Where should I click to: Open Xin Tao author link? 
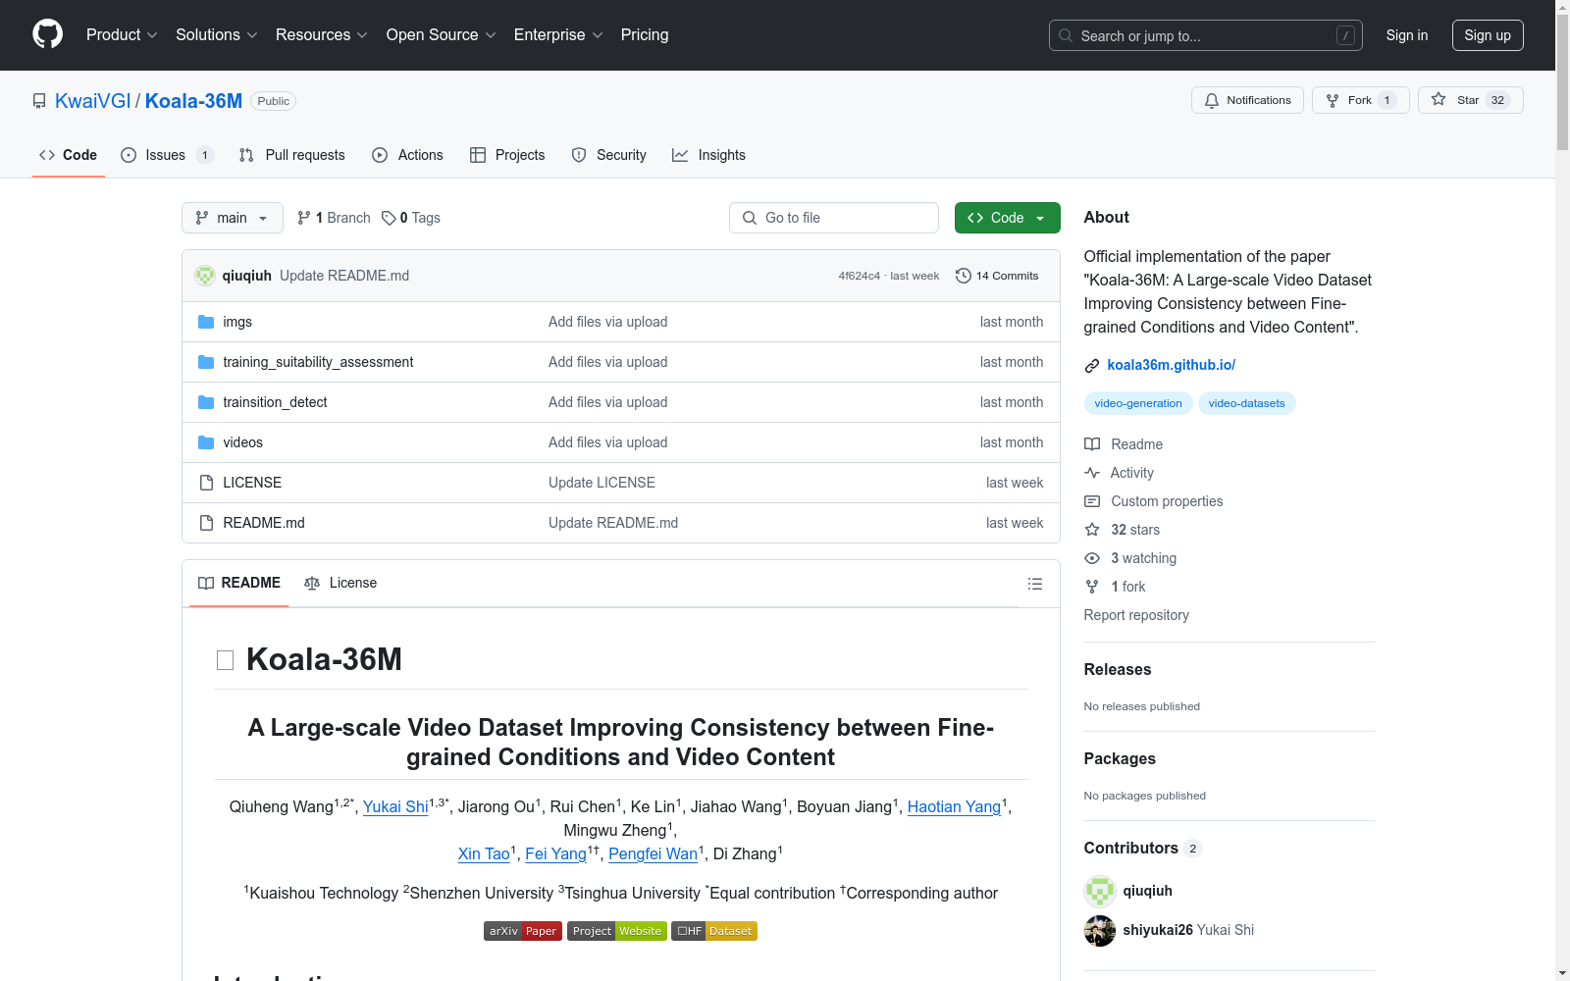(x=484, y=853)
